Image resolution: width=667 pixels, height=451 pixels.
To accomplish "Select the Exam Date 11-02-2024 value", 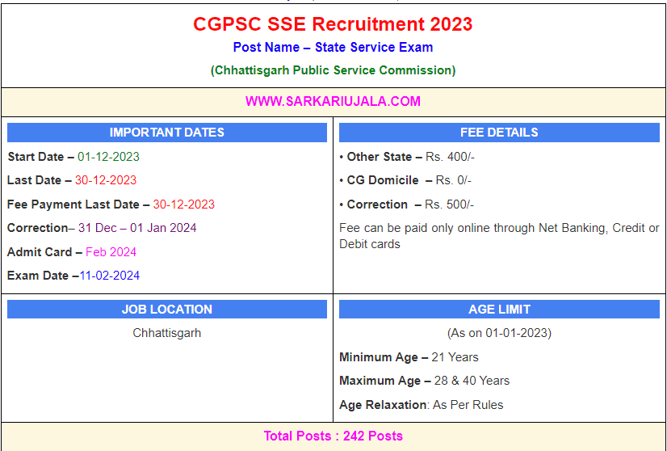I will (x=109, y=276).
